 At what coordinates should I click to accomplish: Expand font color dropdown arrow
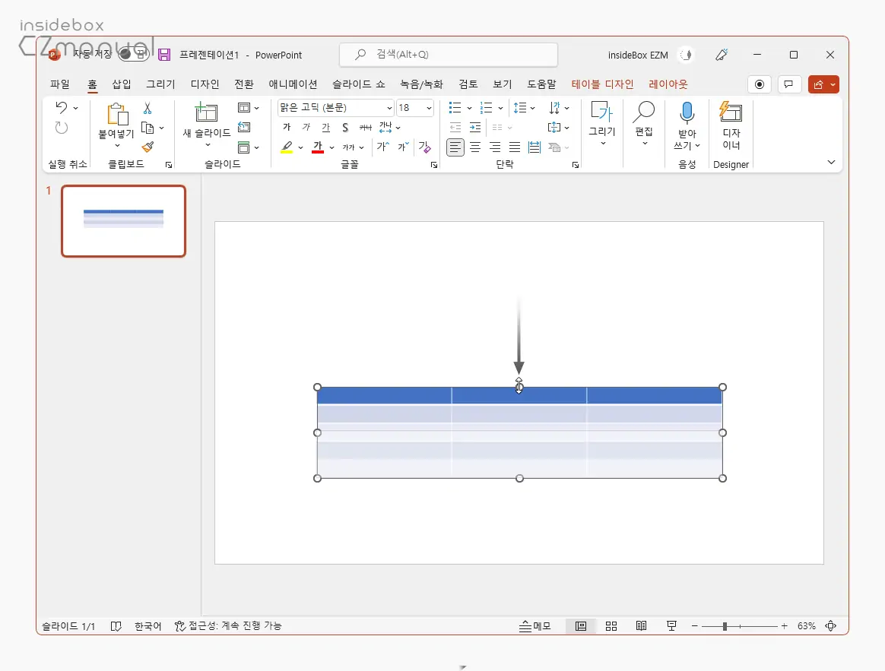pos(331,147)
